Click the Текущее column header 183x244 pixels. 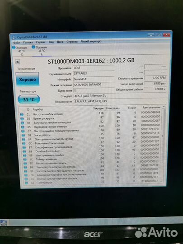pos(99,108)
